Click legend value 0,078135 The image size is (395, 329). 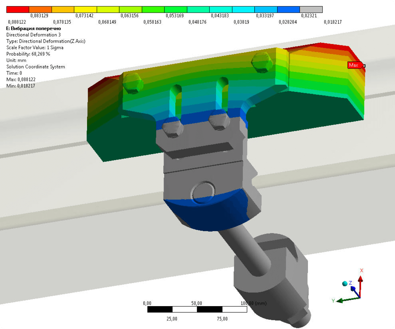point(62,22)
